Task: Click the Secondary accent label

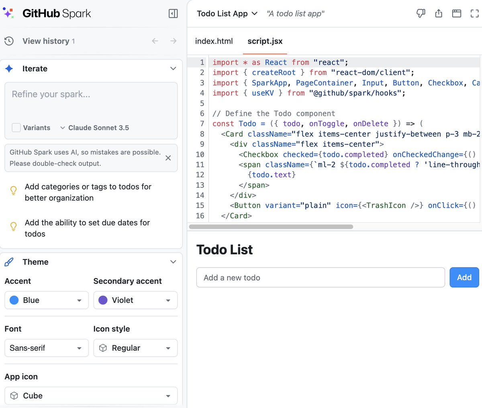Action: 128,281
